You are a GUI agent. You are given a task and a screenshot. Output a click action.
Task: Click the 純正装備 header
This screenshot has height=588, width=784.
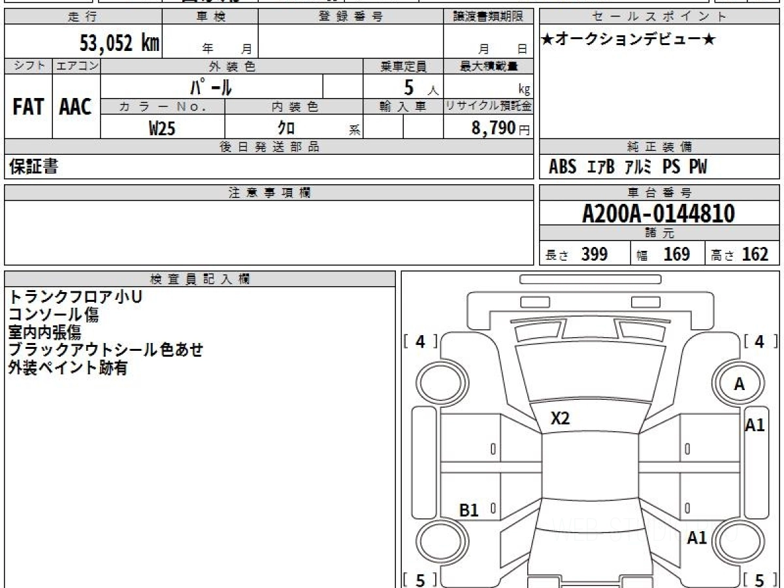click(660, 147)
